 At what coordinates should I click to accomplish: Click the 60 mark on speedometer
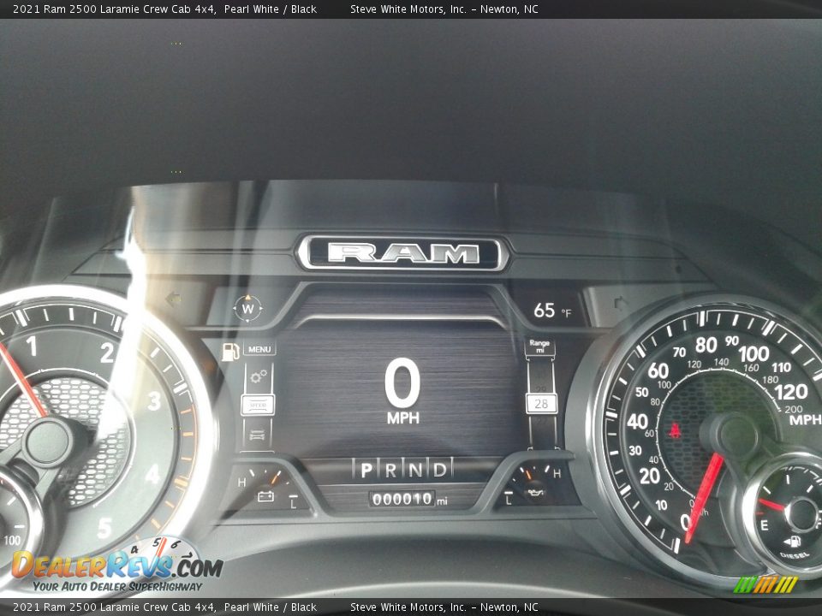658,370
